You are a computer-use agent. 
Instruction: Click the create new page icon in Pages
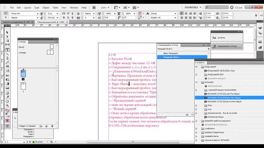coord(46,126)
